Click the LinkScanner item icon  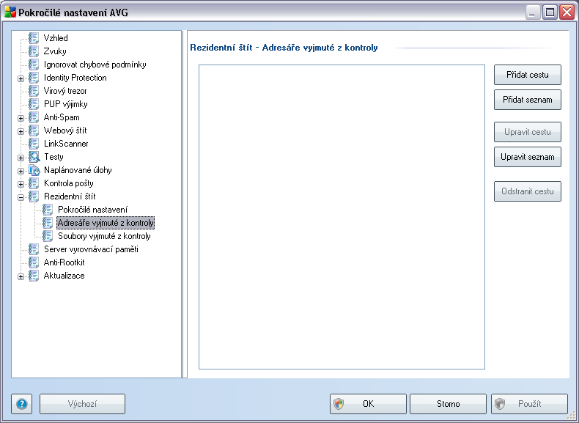(x=34, y=144)
